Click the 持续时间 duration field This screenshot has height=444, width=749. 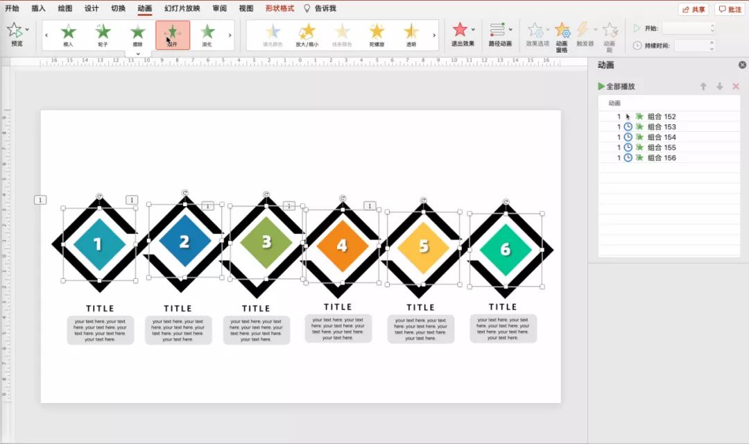point(691,45)
